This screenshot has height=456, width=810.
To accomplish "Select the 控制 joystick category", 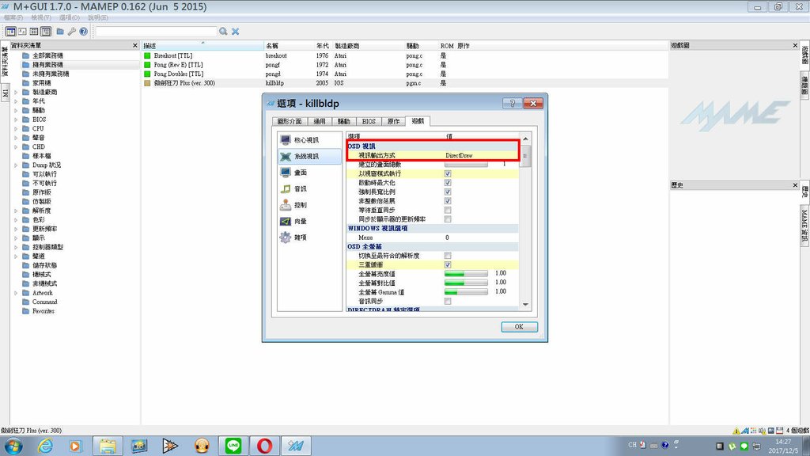I will pos(309,205).
